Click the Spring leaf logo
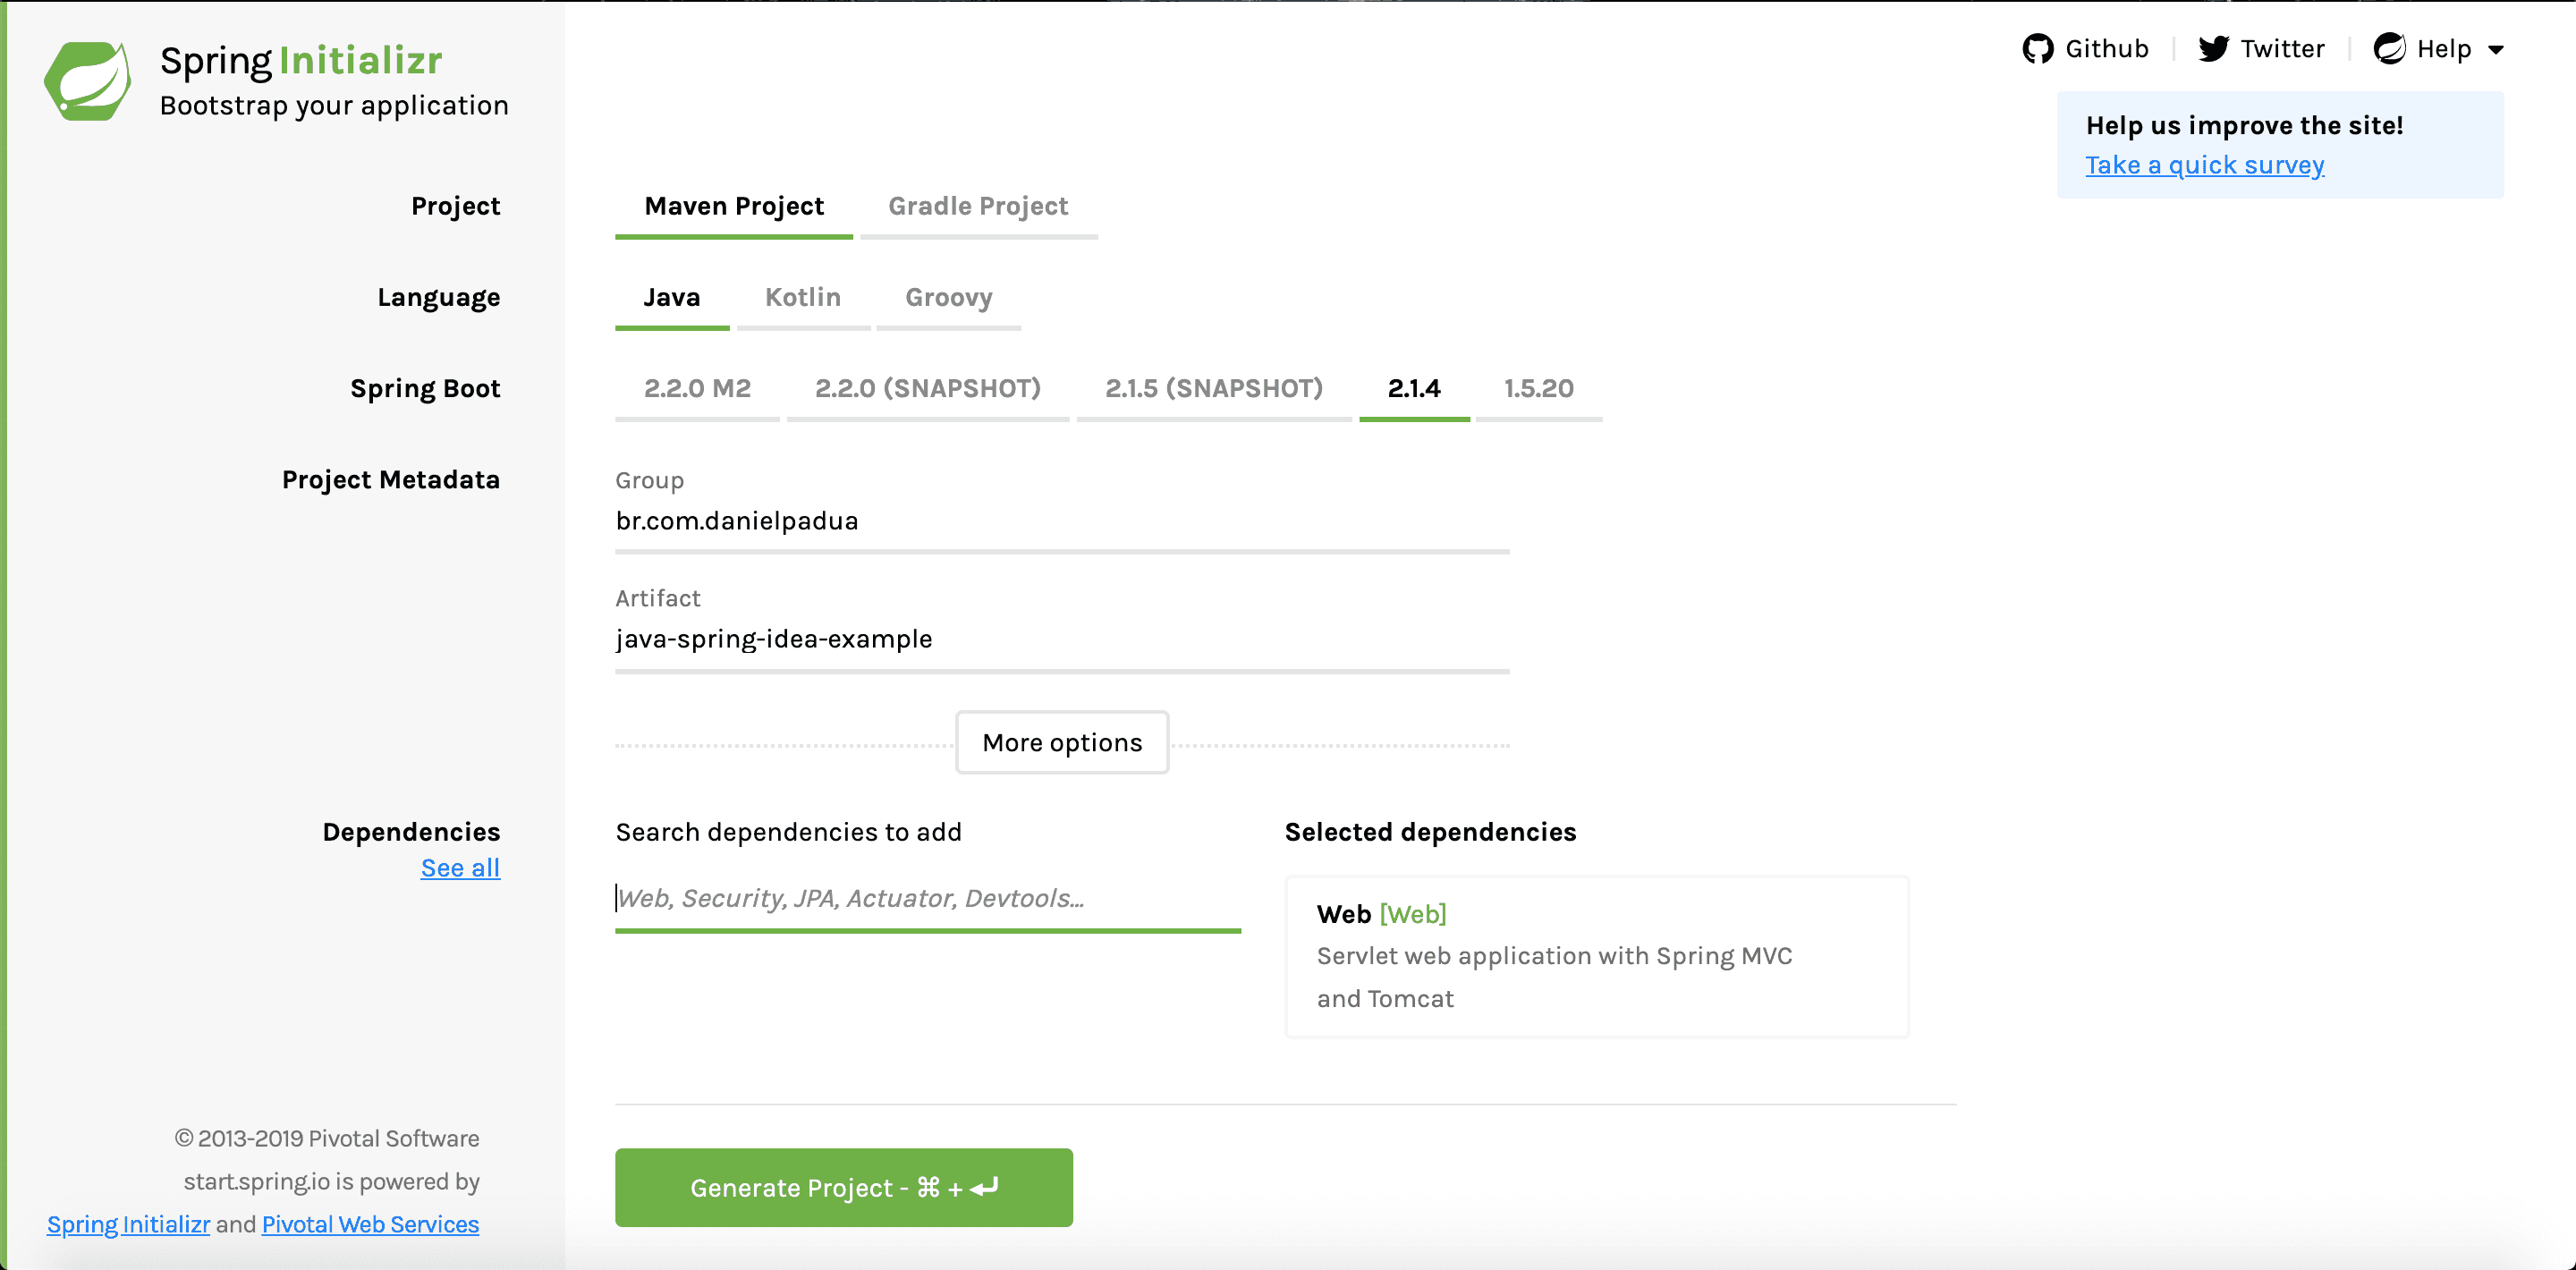This screenshot has width=2576, height=1270. (x=88, y=80)
